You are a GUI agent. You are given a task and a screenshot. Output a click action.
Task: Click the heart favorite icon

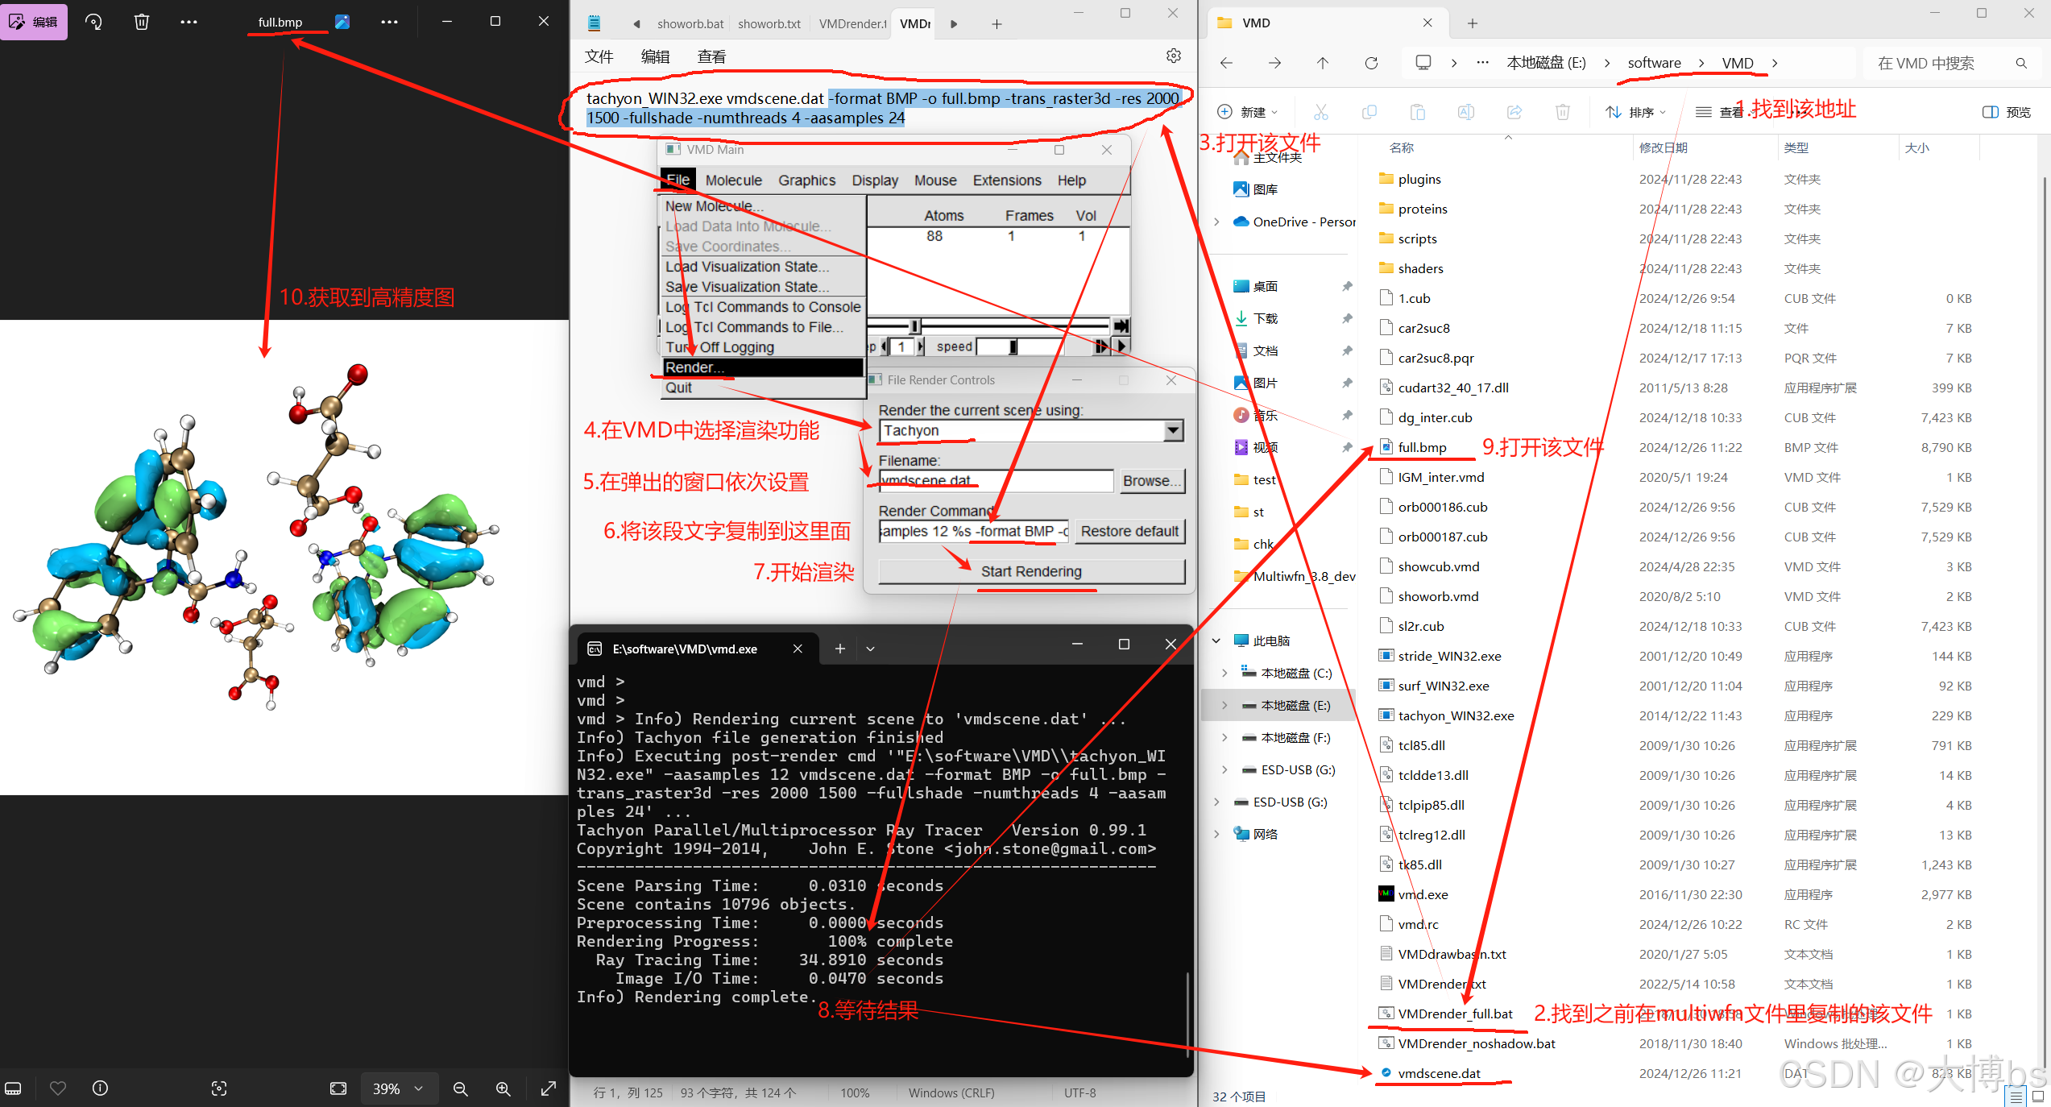coord(58,1088)
